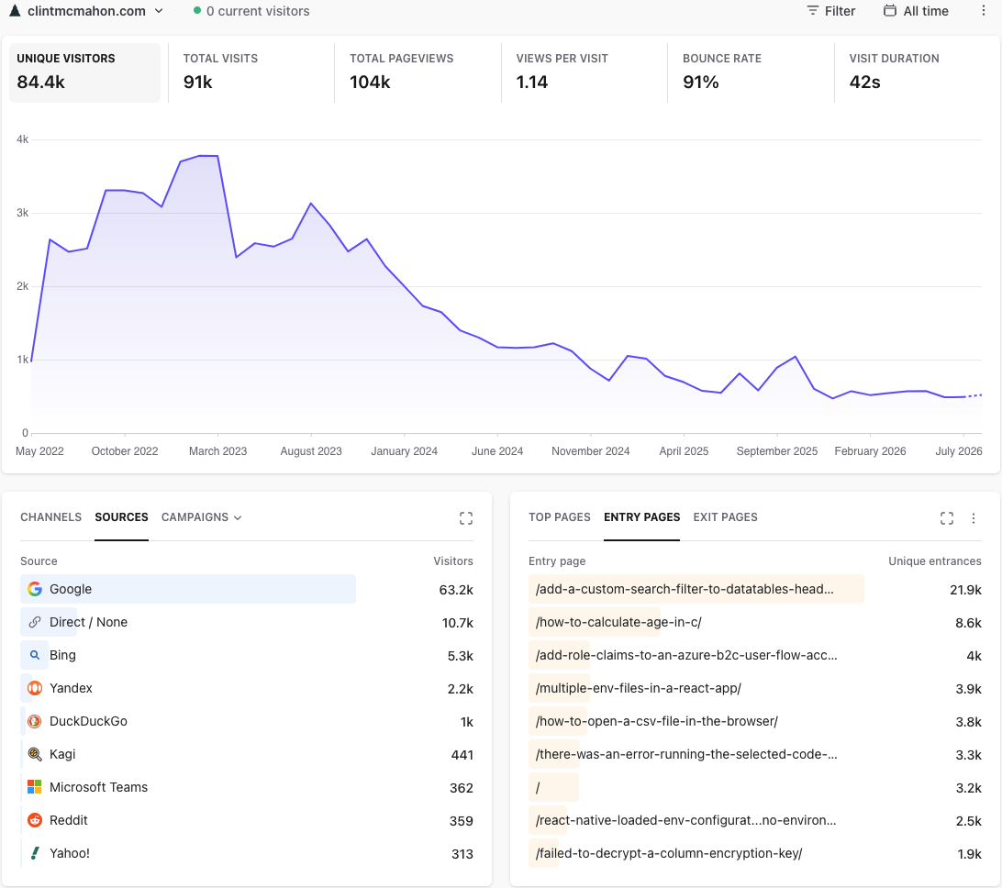Select the Visit Duration metric

pyautogui.click(x=917, y=72)
